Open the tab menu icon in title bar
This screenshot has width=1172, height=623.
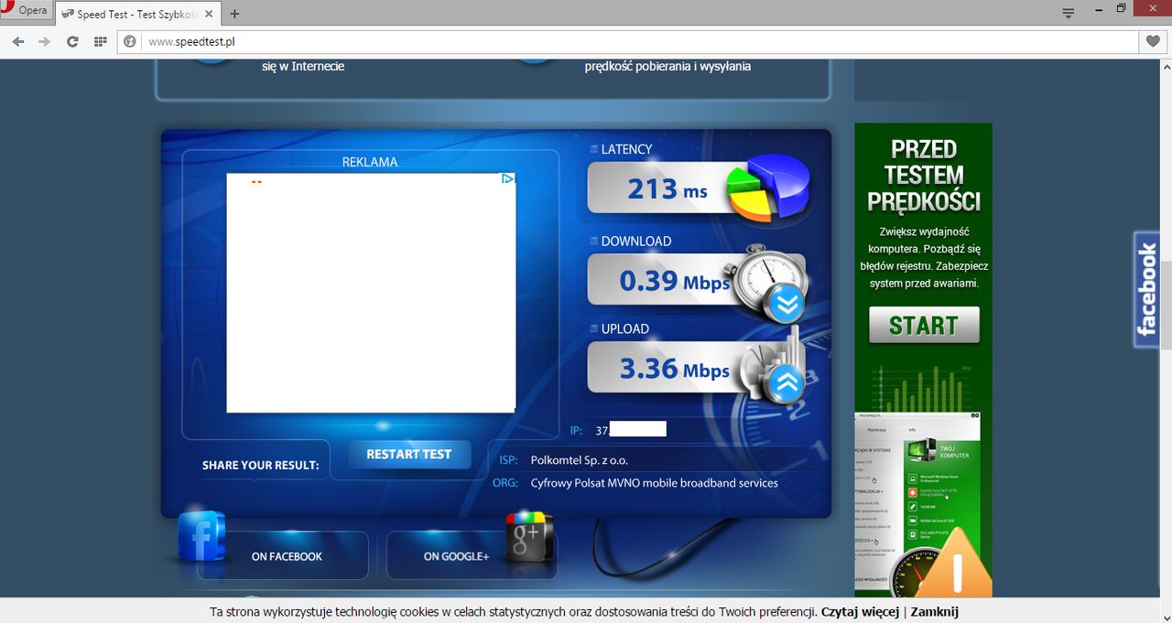[1068, 12]
